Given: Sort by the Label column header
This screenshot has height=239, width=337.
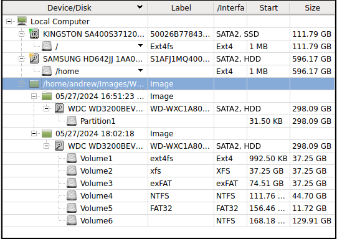Looking at the screenshot, I should coord(181,8).
